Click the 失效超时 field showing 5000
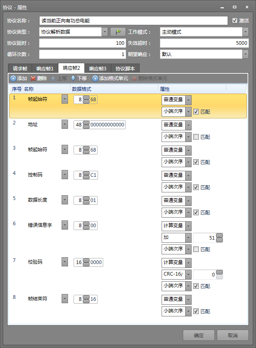Viewport: 256px width, 348px height. point(204,43)
